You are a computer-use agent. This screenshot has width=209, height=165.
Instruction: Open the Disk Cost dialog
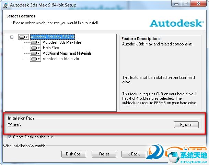click(x=74, y=154)
